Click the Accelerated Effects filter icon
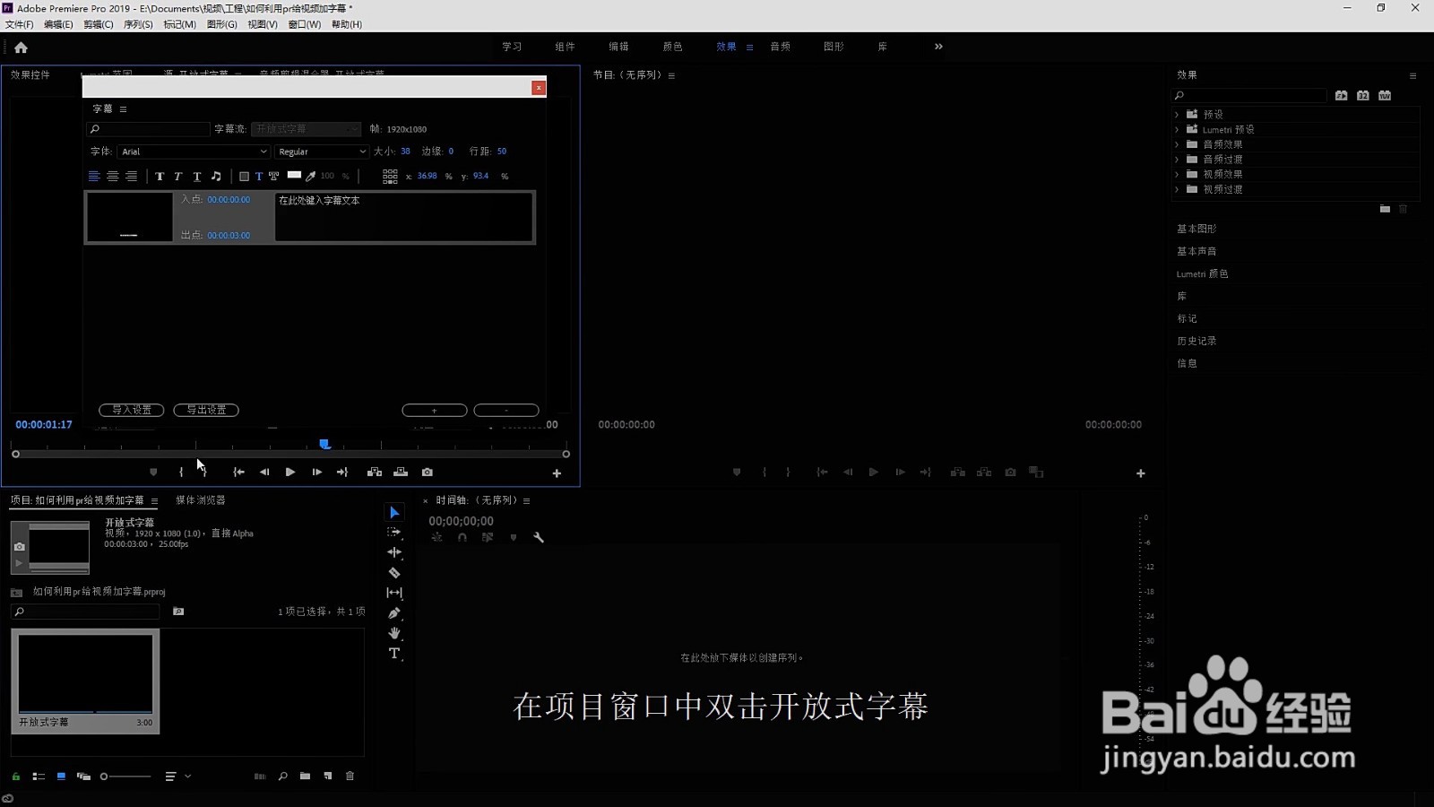This screenshot has height=807, width=1434. point(1342,96)
